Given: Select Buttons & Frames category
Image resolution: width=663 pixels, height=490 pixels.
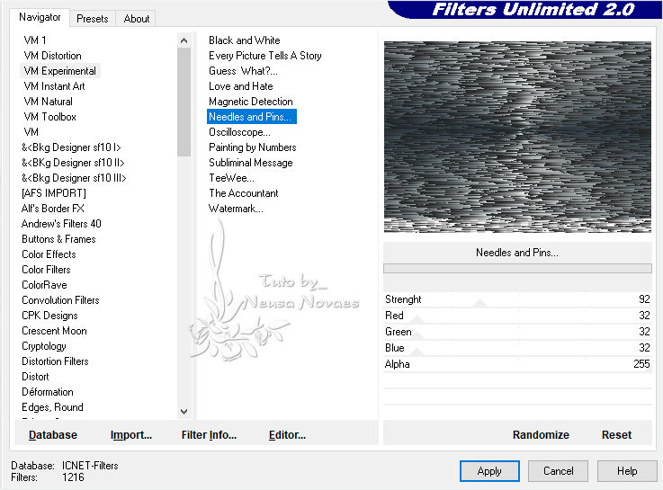Looking at the screenshot, I should pyautogui.click(x=58, y=238).
